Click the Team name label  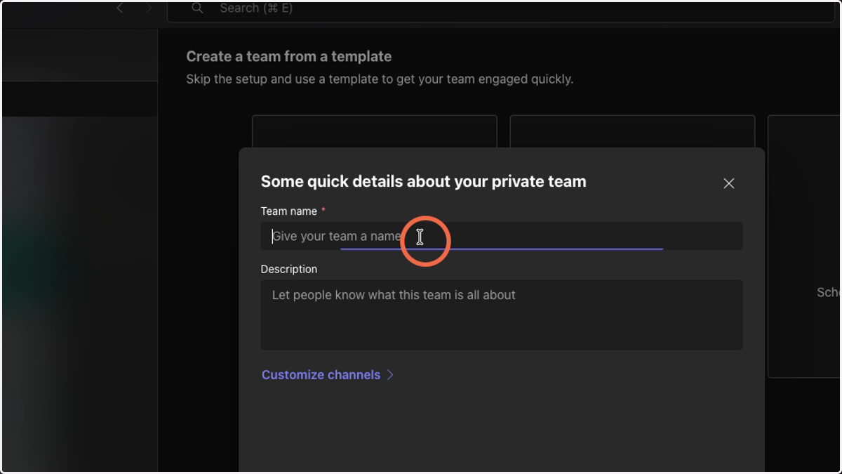click(289, 211)
